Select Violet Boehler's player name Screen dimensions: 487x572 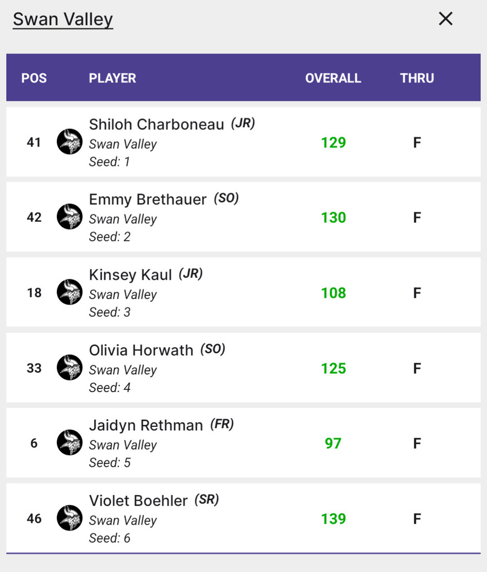[138, 500]
